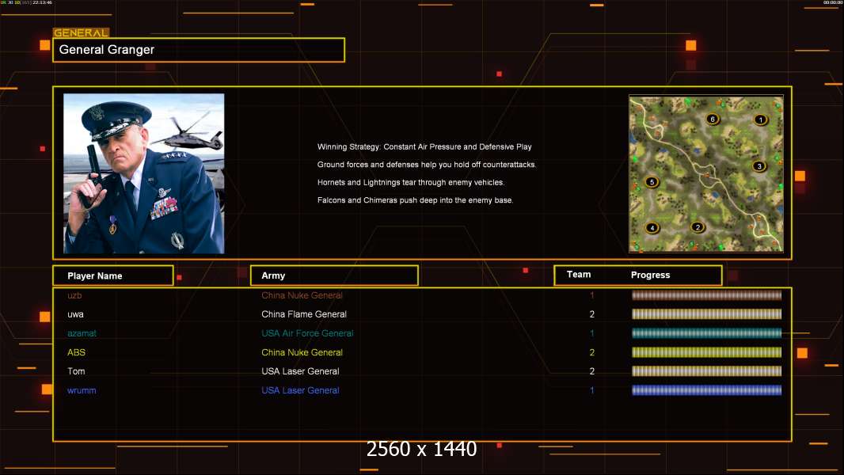Click wrumm's USA Laser General army
This screenshot has width=844, height=475.
pyautogui.click(x=300, y=390)
